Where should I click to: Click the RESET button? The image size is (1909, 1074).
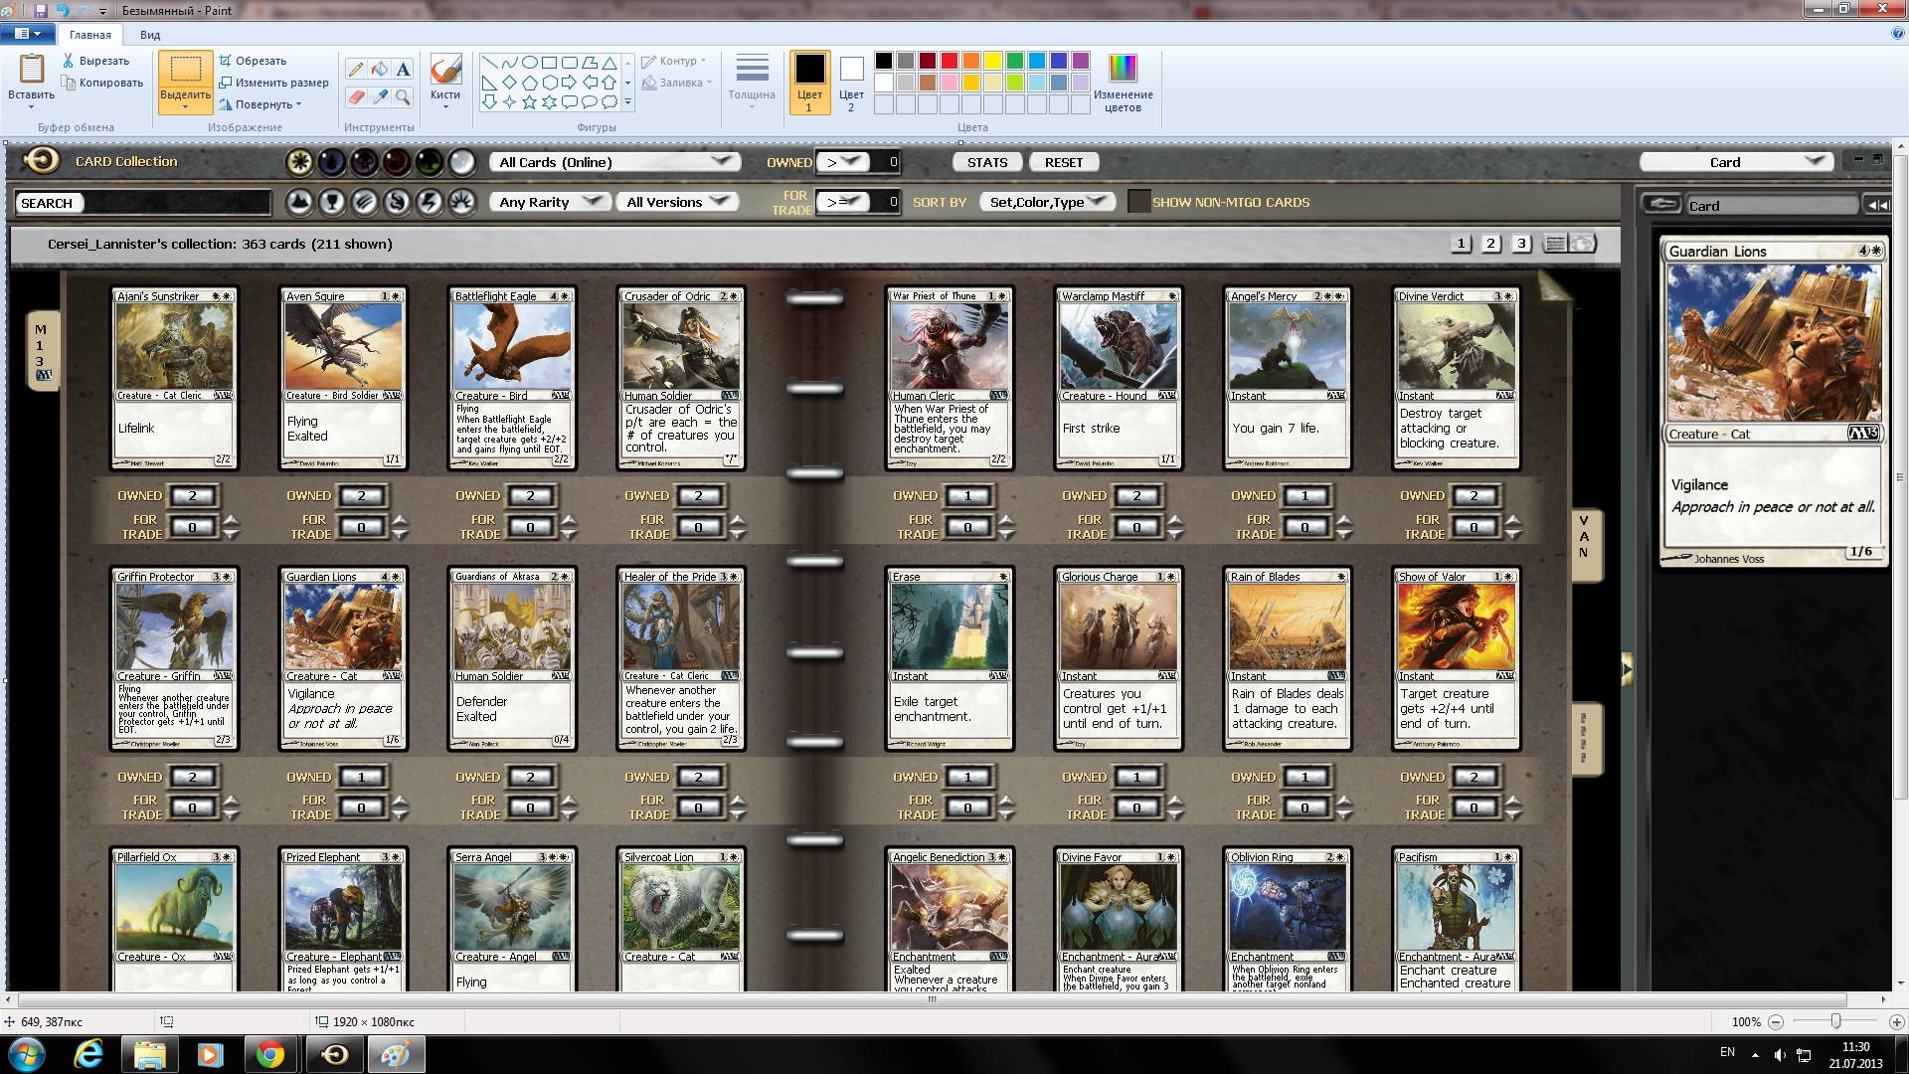point(1064,162)
